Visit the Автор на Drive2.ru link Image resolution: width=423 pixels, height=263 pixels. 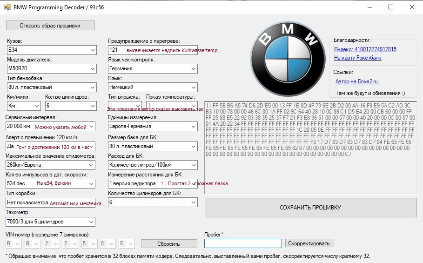356,81
